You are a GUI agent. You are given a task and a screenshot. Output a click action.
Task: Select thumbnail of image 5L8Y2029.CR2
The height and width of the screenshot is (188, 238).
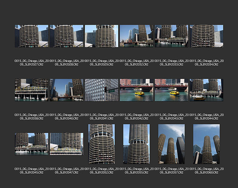click(101, 36)
